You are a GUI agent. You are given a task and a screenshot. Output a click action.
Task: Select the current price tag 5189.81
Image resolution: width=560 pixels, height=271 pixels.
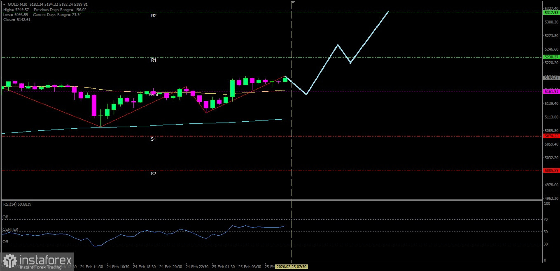tap(551, 78)
